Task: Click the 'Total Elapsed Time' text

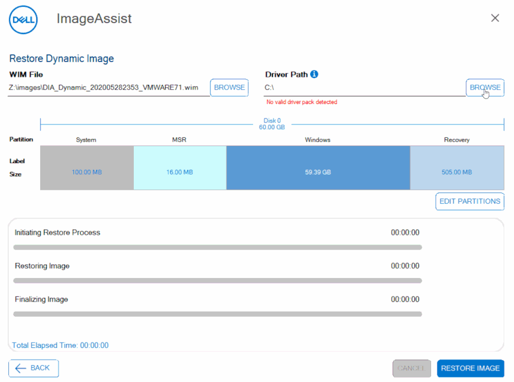Action: pos(60,345)
